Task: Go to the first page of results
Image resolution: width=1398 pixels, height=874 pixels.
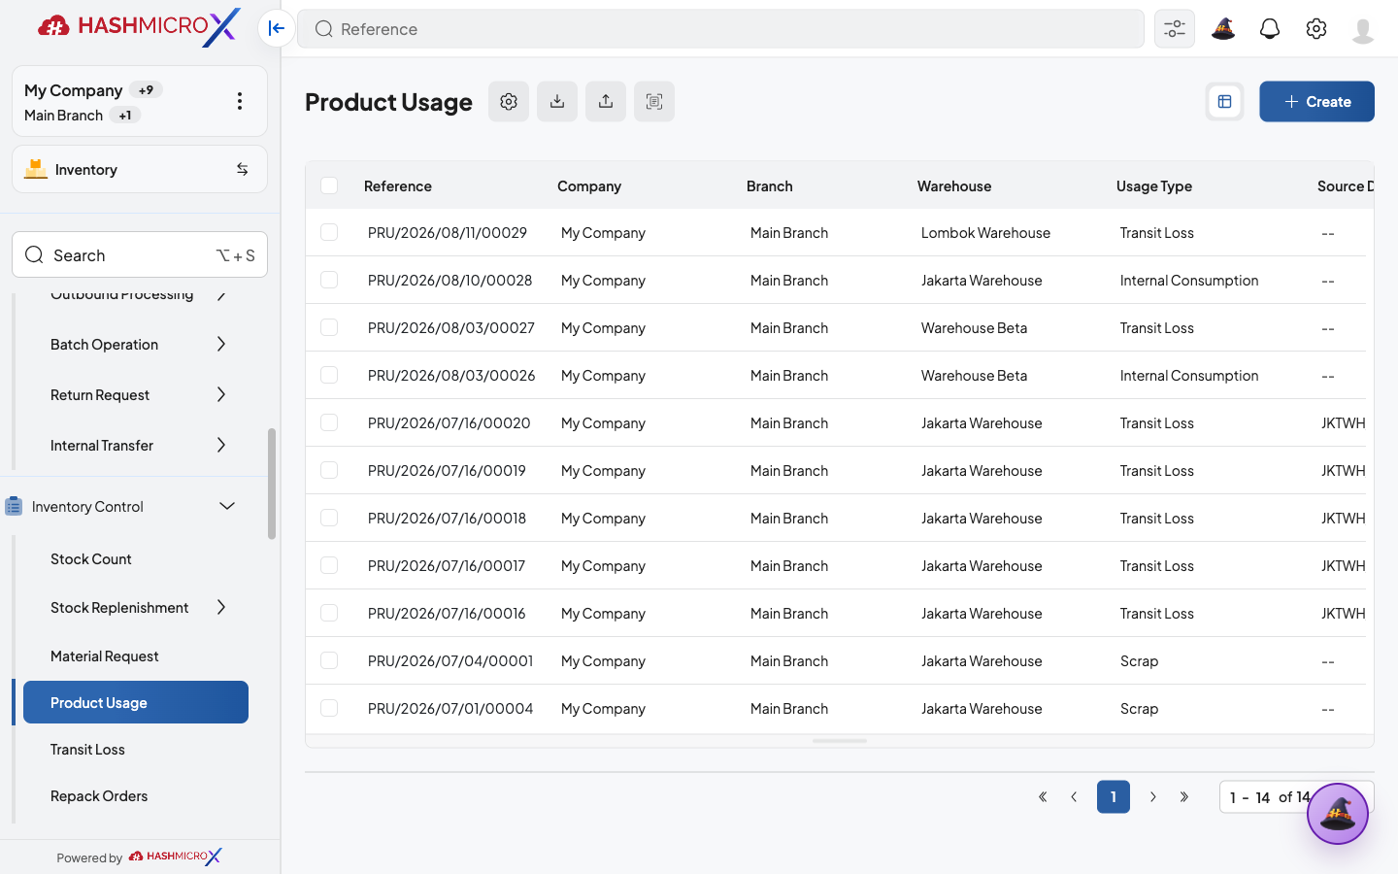Action: tap(1043, 797)
